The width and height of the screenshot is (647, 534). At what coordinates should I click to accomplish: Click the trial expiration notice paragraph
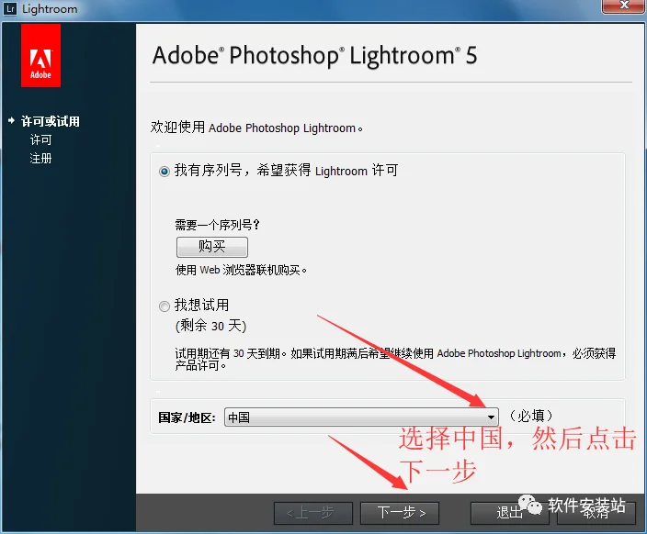pyautogui.click(x=395, y=359)
